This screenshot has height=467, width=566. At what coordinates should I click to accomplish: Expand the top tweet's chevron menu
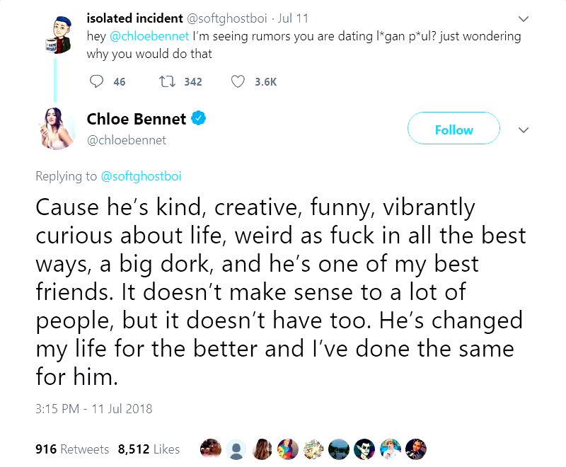click(x=524, y=18)
